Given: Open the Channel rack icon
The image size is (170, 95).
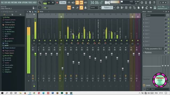Looking at the screenshot, I should click(126, 8).
